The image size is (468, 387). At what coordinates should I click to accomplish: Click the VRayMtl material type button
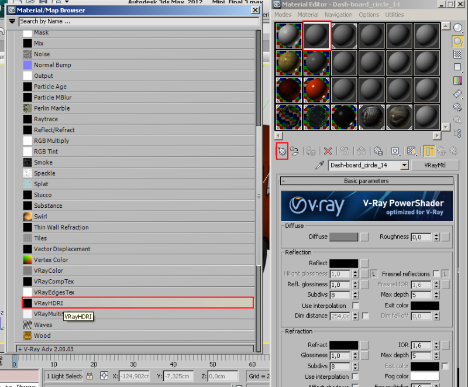point(435,165)
